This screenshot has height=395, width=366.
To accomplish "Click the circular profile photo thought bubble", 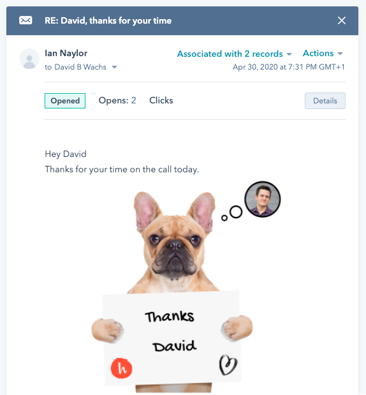I will click(263, 199).
